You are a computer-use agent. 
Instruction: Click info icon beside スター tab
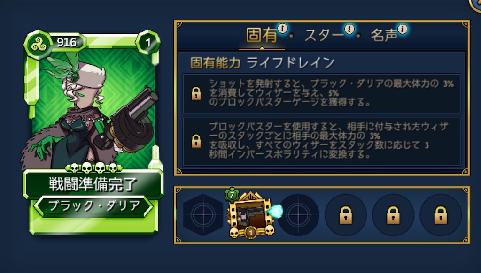[349, 30]
